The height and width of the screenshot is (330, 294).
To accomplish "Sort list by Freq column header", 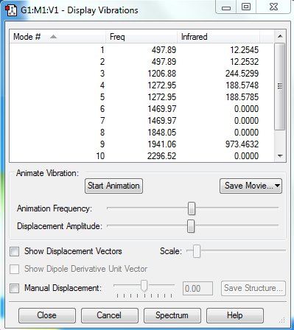I will click(141, 37).
